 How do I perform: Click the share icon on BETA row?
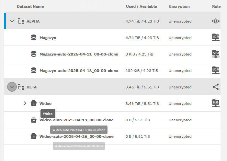[x=216, y=87]
